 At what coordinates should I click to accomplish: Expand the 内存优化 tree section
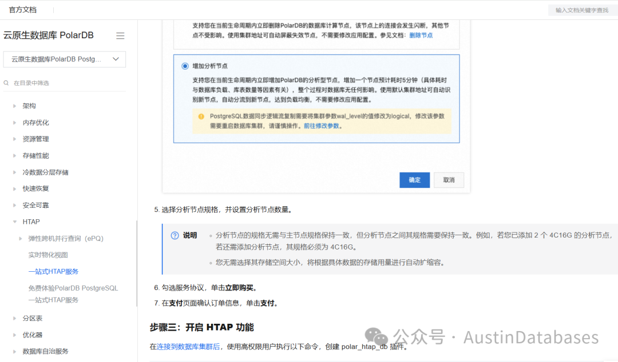click(x=14, y=122)
